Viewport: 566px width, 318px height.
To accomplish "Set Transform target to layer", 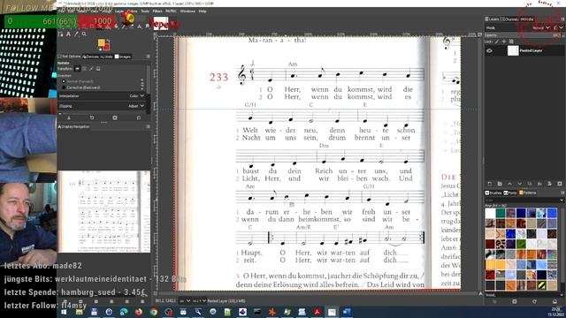I will coord(77,69).
